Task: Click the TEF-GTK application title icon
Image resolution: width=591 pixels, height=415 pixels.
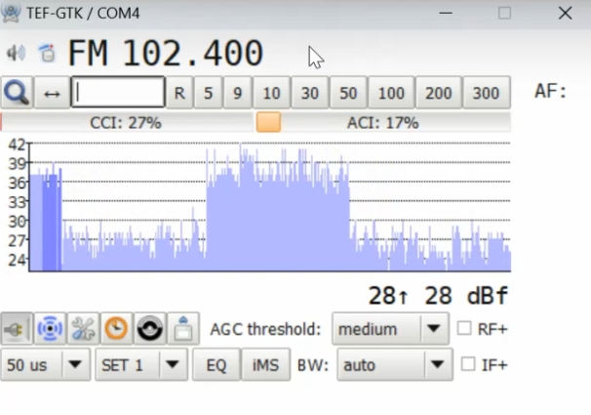Action: [11, 13]
